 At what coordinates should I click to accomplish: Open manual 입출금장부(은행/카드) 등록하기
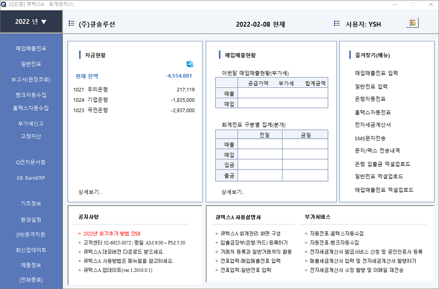coord(254,243)
